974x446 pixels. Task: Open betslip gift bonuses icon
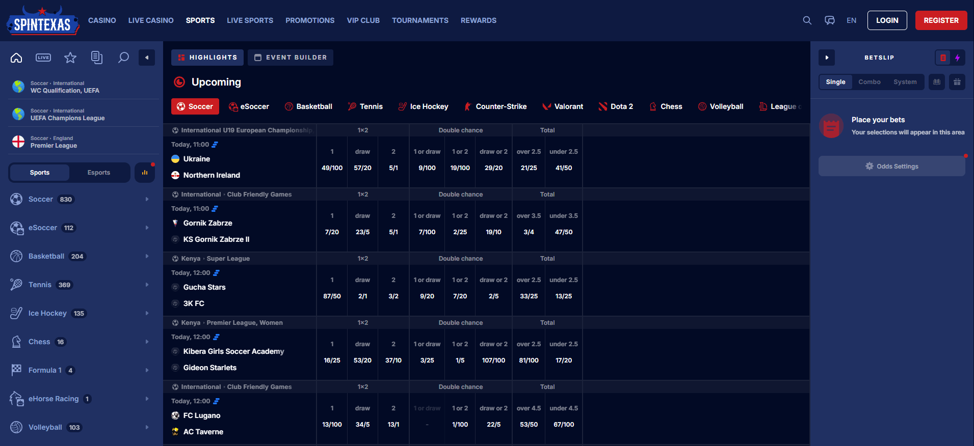point(957,82)
